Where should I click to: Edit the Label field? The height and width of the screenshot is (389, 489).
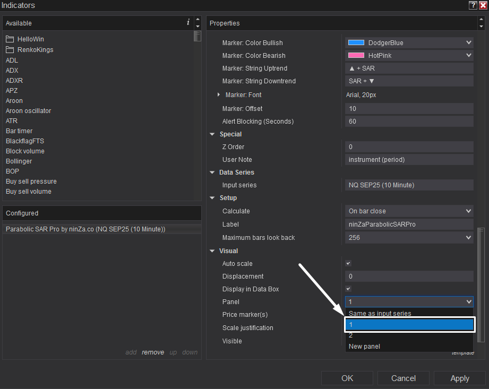(409, 224)
